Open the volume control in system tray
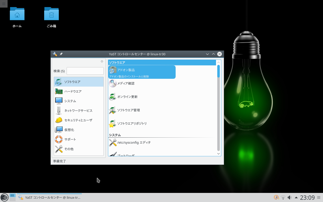Image resolution: width=323 pixels, height=202 pixels. (290, 197)
